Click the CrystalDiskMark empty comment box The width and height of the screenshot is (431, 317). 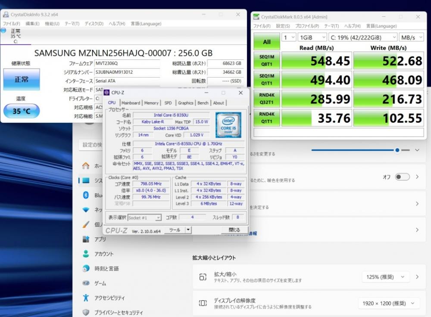pos(338,132)
